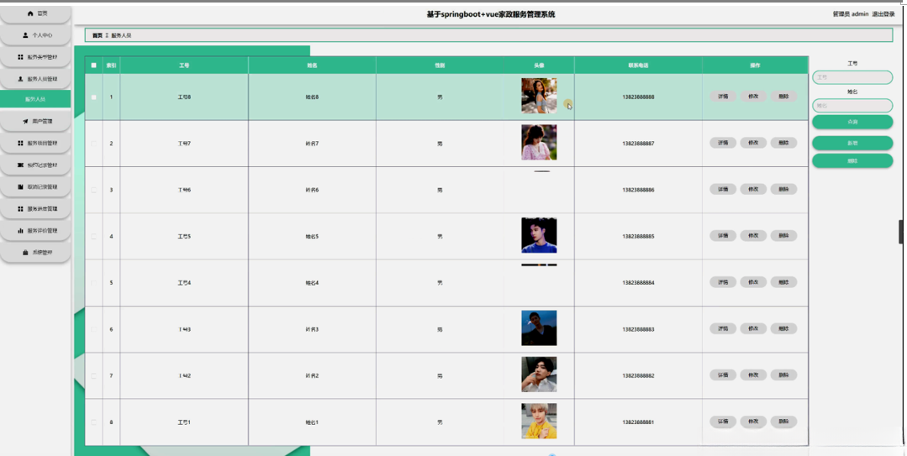Open 服务类型管理 grid icon menu
The width and height of the screenshot is (907, 456).
point(36,57)
